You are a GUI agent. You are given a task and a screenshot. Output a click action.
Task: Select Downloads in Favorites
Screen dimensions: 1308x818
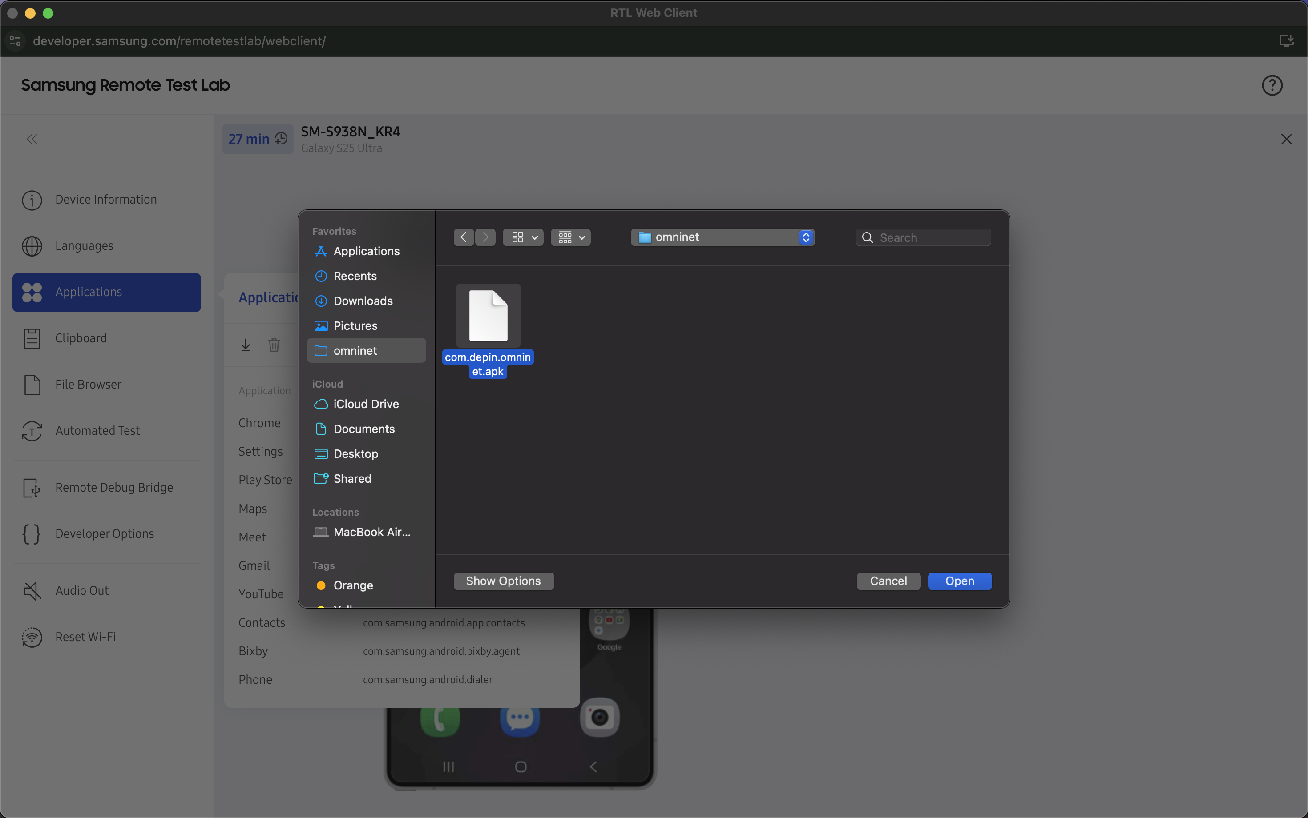[367, 301]
